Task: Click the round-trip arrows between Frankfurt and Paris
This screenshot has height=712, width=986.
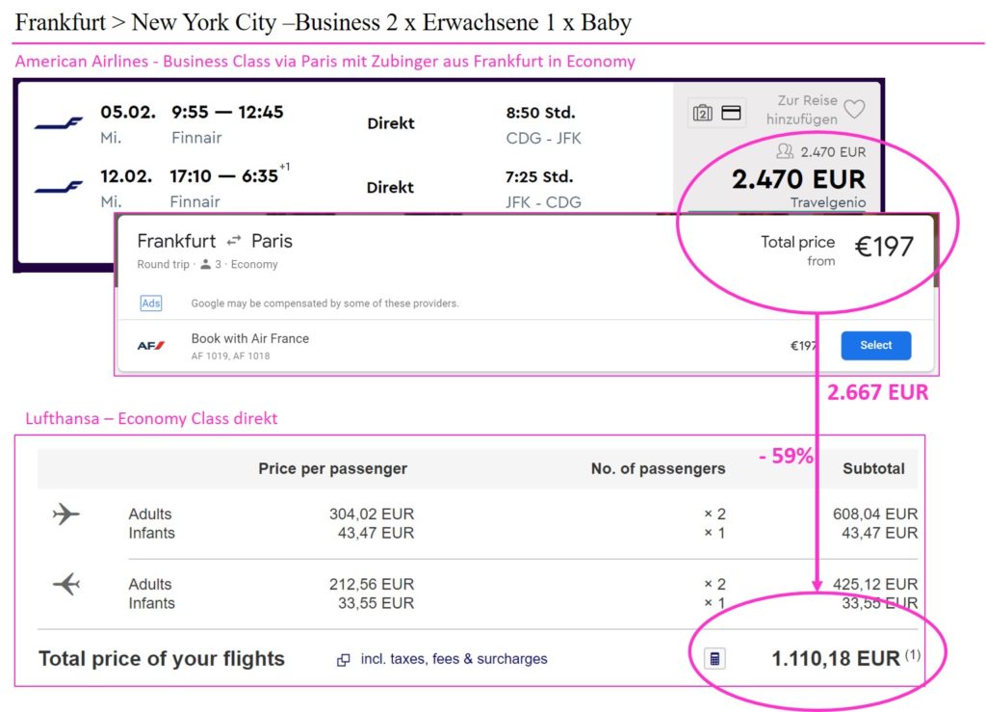Action: [x=234, y=241]
